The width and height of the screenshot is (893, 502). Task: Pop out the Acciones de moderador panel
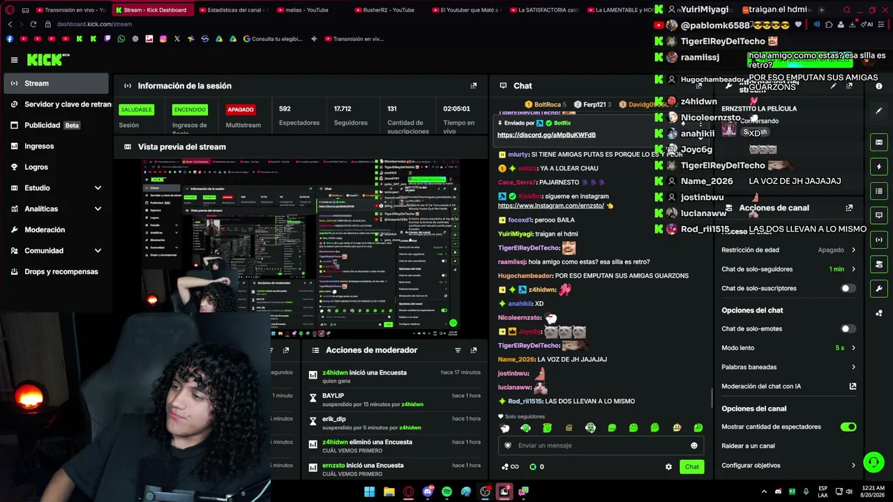474,350
